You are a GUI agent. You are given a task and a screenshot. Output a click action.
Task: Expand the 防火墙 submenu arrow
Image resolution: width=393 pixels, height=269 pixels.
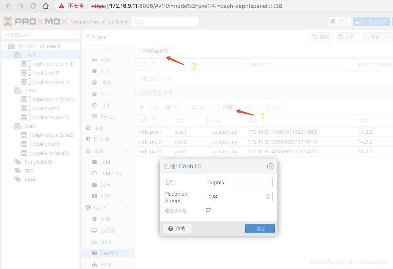[x=127, y=139]
